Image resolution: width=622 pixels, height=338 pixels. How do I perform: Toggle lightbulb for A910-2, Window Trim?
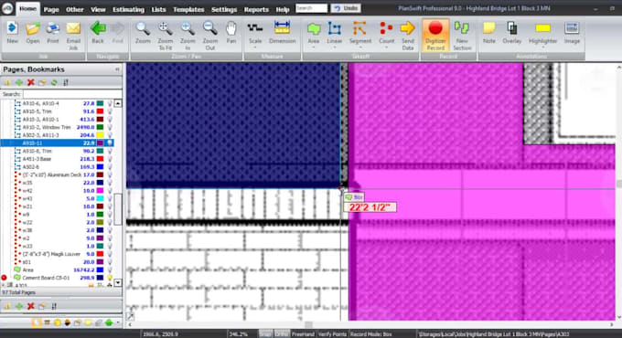pyautogui.click(x=110, y=127)
